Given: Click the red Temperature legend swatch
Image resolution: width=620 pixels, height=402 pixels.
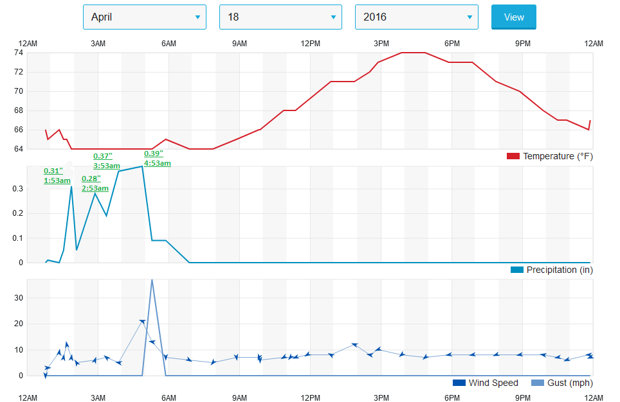Looking at the screenshot, I should 513,156.
